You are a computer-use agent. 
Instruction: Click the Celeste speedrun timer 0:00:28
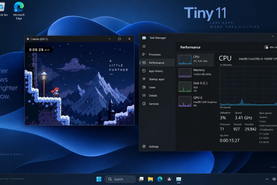click(x=39, y=50)
